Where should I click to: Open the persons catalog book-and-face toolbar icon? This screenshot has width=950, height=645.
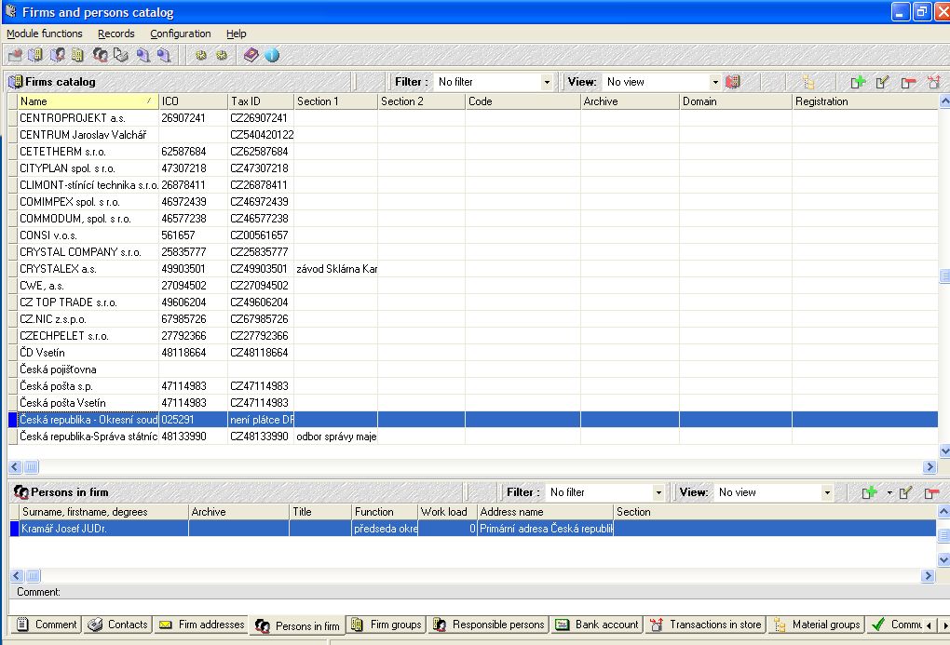coord(57,55)
